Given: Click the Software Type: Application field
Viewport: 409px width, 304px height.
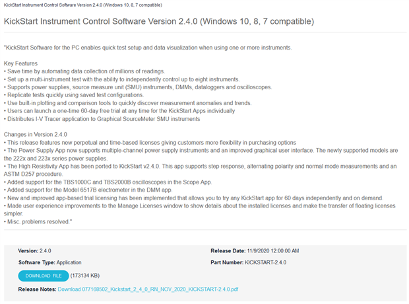Looking at the screenshot, I should click(49, 262).
